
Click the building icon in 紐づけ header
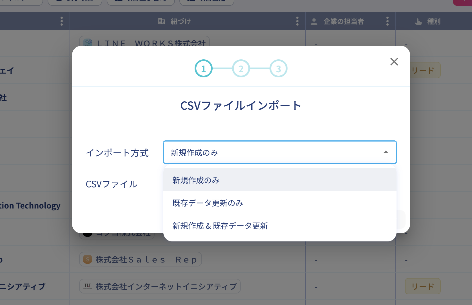pyautogui.click(x=161, y=21)
